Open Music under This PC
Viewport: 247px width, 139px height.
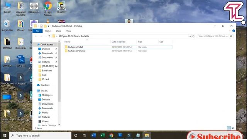[x=45, y=112]
